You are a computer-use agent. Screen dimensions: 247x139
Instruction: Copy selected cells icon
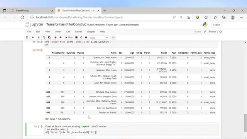pyautogui.click(x=44, y=37)
